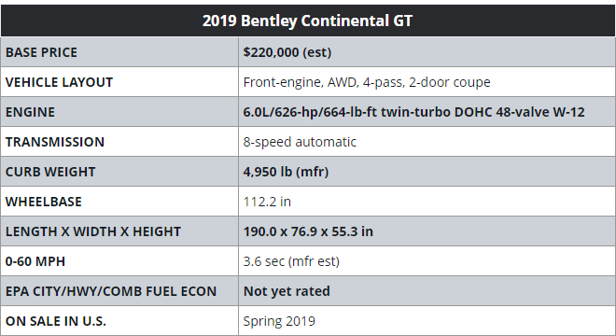Click the Spring 2019 on-sale value

(279, 321)
